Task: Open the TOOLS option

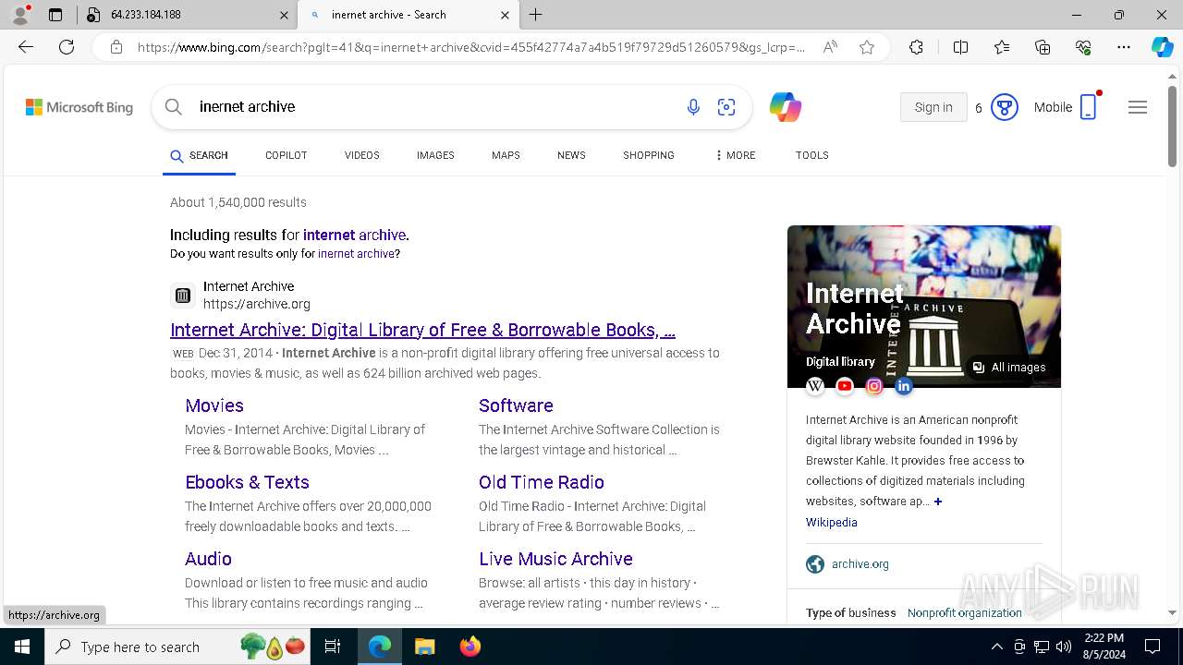Action: (812, 155)
